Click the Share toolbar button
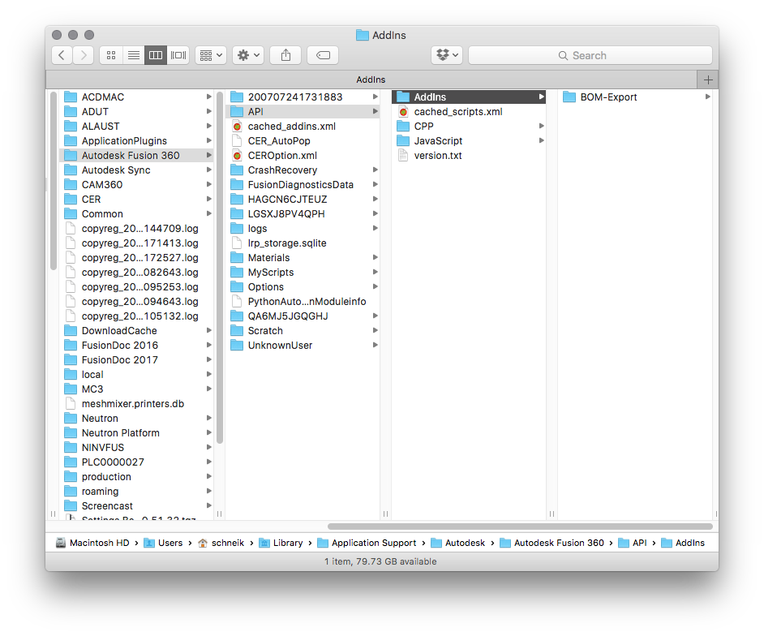This screenshot has height=636, width=764. pyautogui.click(x=285, y=55)
